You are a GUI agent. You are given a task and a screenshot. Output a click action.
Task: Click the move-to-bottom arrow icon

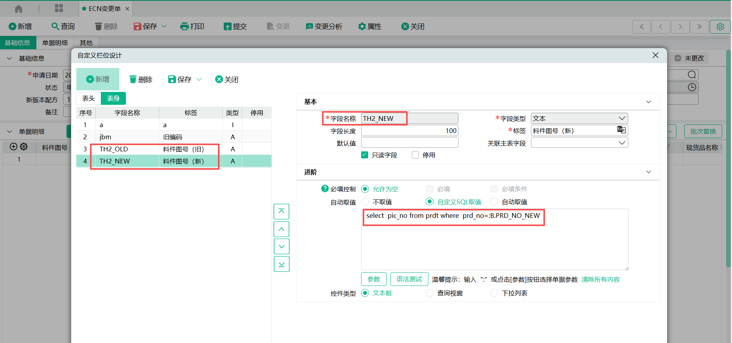[x=281, y=264]
